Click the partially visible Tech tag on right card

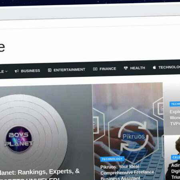[x=175, y=104]
